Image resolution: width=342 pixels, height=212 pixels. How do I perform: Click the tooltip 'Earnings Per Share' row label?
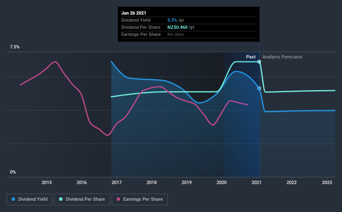pyautogui.click(x=141, y=34)
